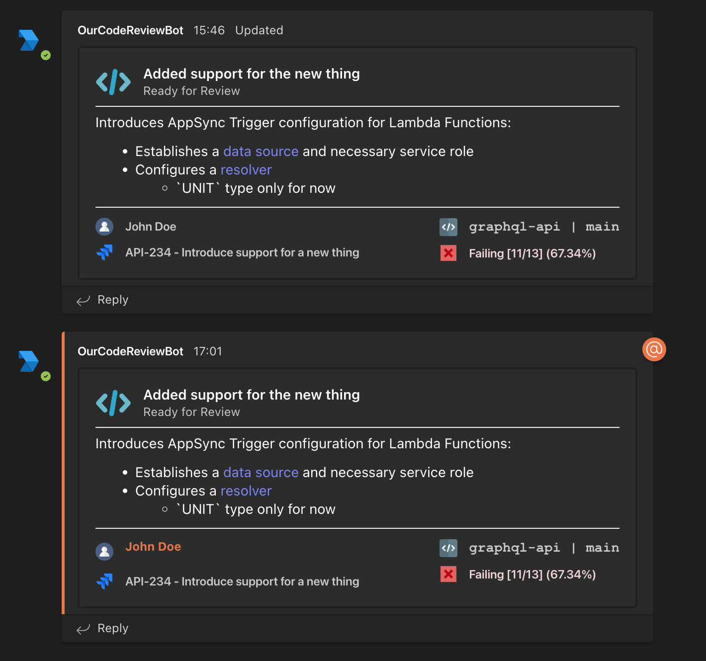Click 'Ready for Review' in the 15:46 card
The width and height of the screenshot is (706, 661).
[x=191, y=91]
